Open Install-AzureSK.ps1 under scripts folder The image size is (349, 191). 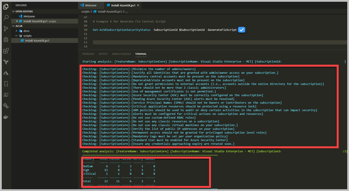(x=45, y=41)
